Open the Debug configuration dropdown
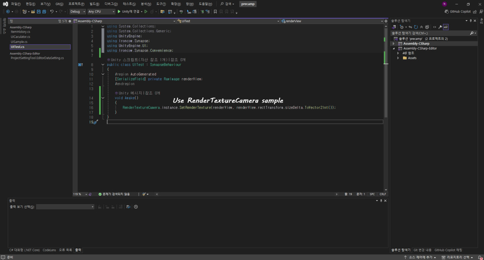The width and height of the screenshot is (484, 260). [x=77, y=12]
